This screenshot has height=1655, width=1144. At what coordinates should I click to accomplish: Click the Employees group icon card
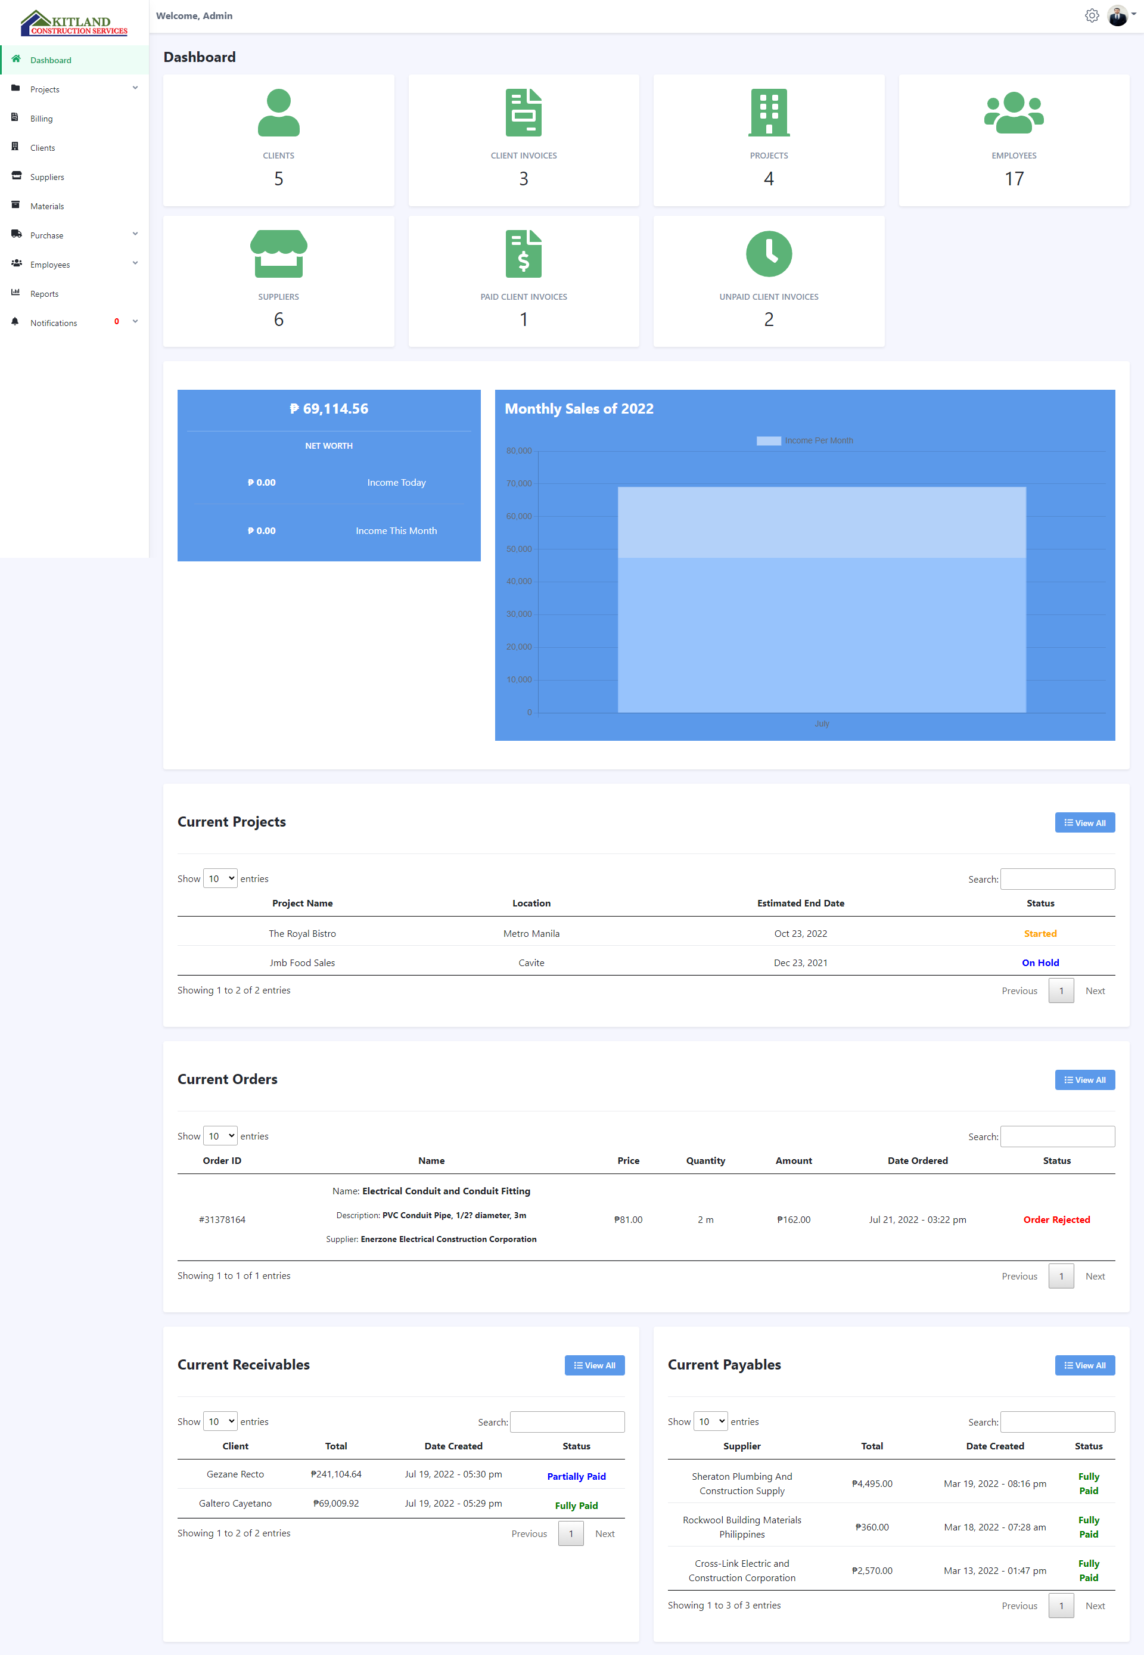[1014, 113]
